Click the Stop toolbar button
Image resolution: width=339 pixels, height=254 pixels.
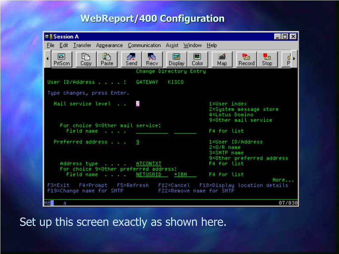click(267, 60)
